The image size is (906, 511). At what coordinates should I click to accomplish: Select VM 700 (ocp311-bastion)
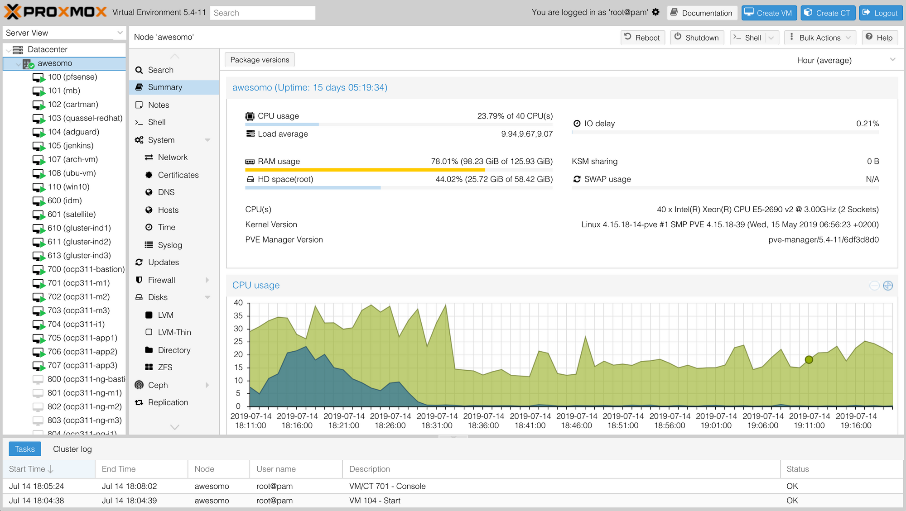click(x=86, y=269)
